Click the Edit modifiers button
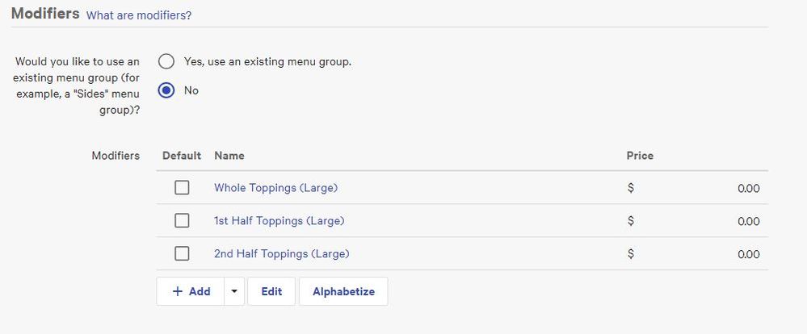 click(271, 292)
